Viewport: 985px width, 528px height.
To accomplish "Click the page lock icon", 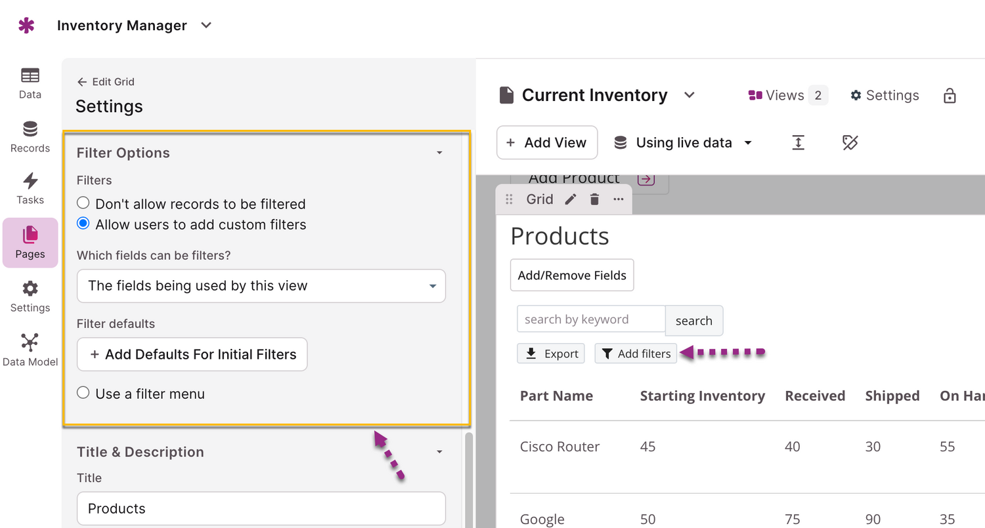I will [949, 96].
